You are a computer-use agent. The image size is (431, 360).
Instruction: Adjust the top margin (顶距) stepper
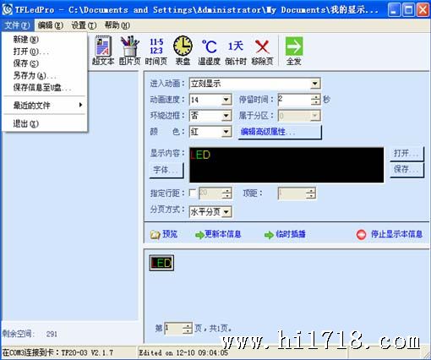[311, 194]
